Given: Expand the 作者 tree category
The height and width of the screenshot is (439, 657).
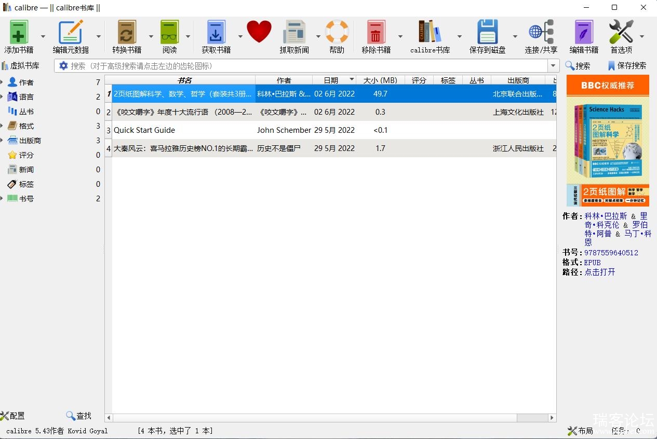Looking at the screenshot, I should click(2, 83).
